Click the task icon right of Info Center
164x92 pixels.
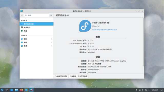pos(31,90)
